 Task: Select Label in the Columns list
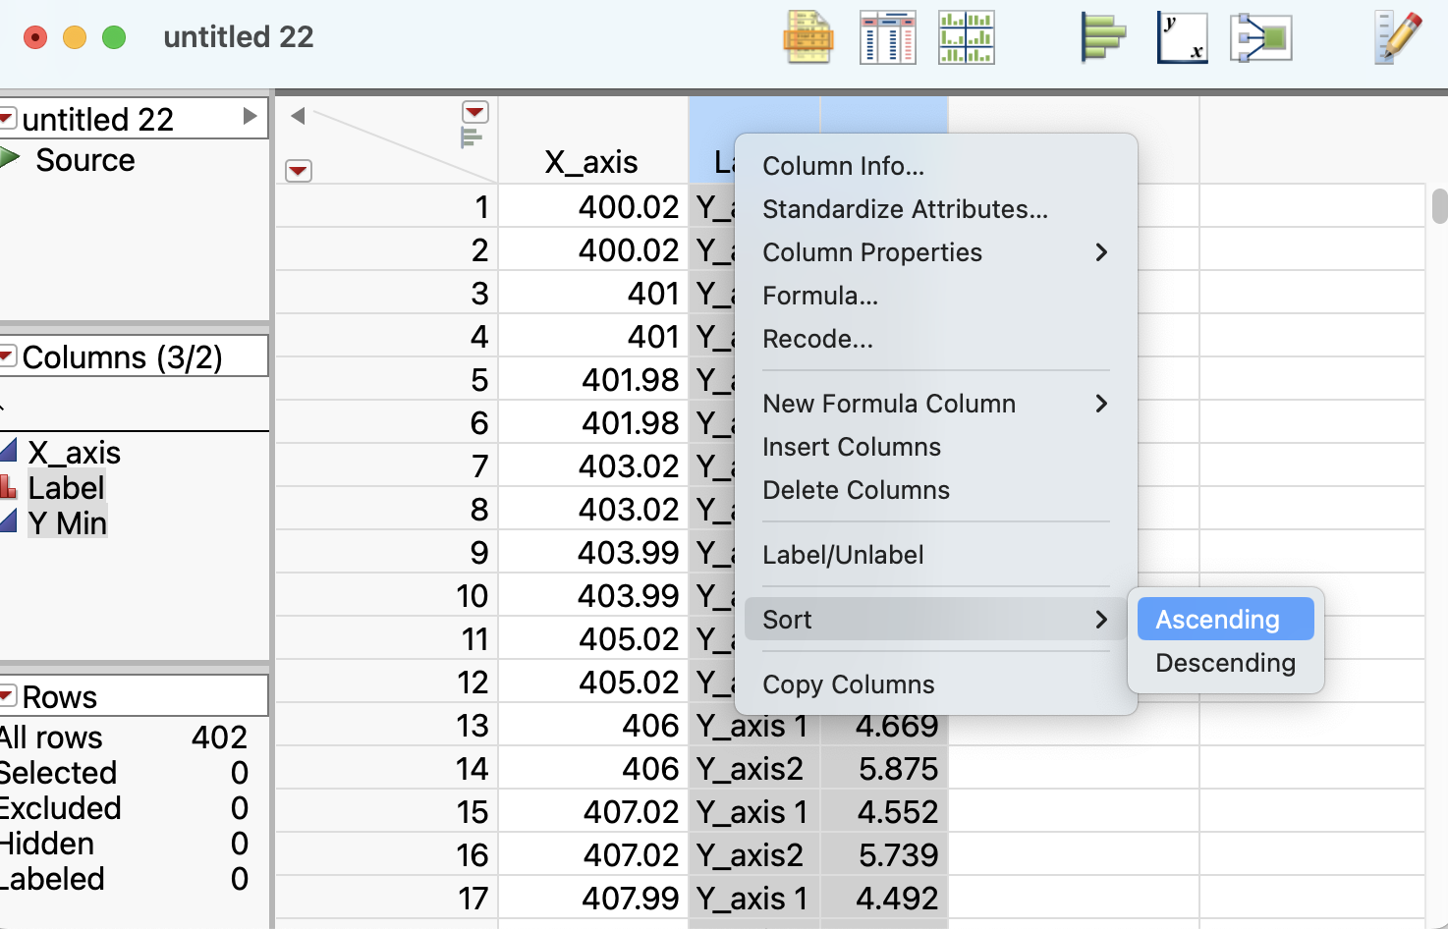pyautogui.click(x=66, y=488)
